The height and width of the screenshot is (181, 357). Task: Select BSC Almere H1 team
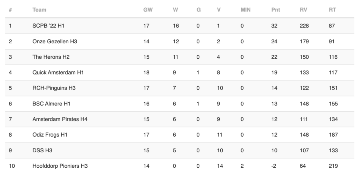tap(51, 104)
